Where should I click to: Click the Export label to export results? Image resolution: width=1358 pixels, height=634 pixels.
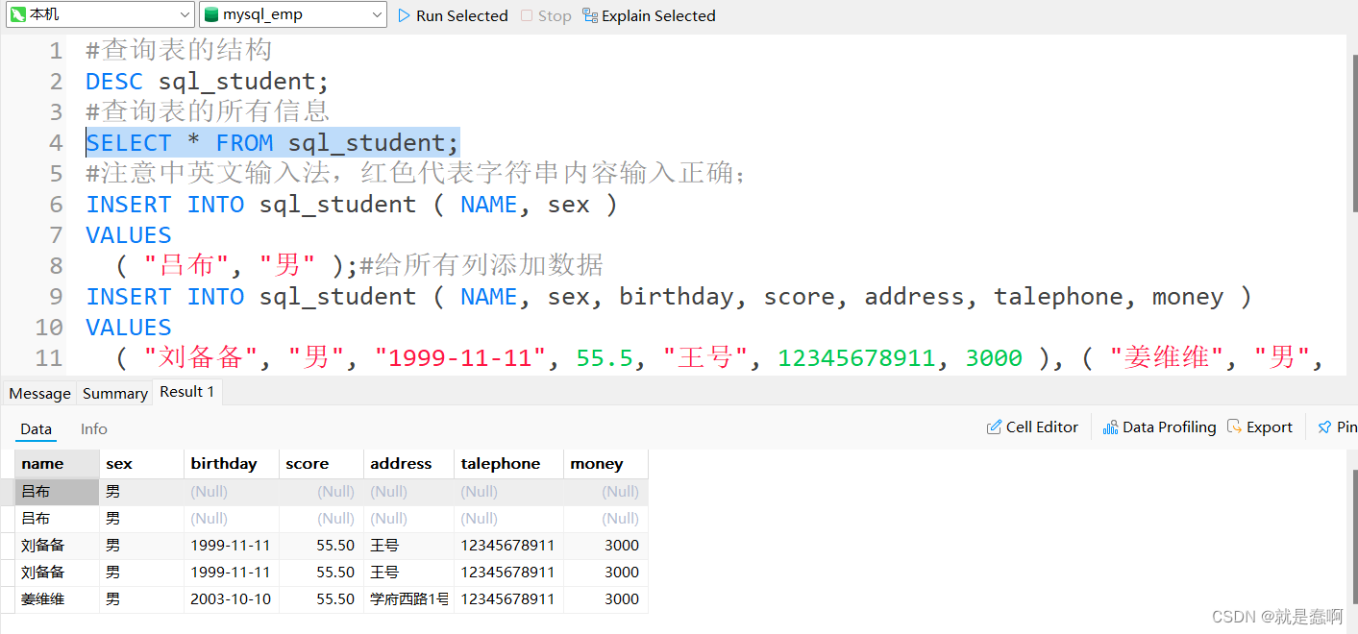tap(1269, 427)
